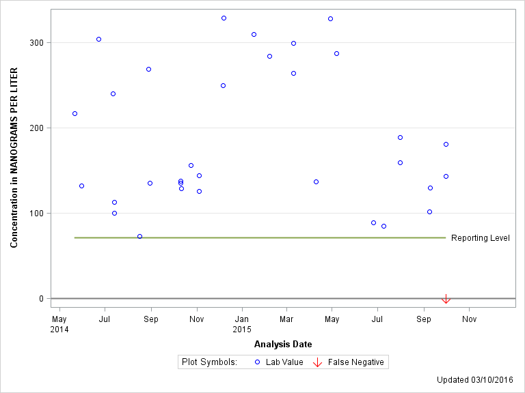The width and height of the screenshot is (525, 393).
Task: Select the isolated April 2015 data point near 137
Action: click(316, 181)
